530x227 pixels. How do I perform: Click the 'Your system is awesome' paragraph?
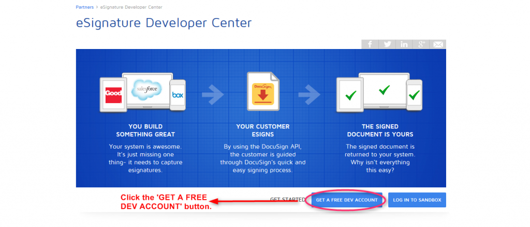[x=145, y=158]
